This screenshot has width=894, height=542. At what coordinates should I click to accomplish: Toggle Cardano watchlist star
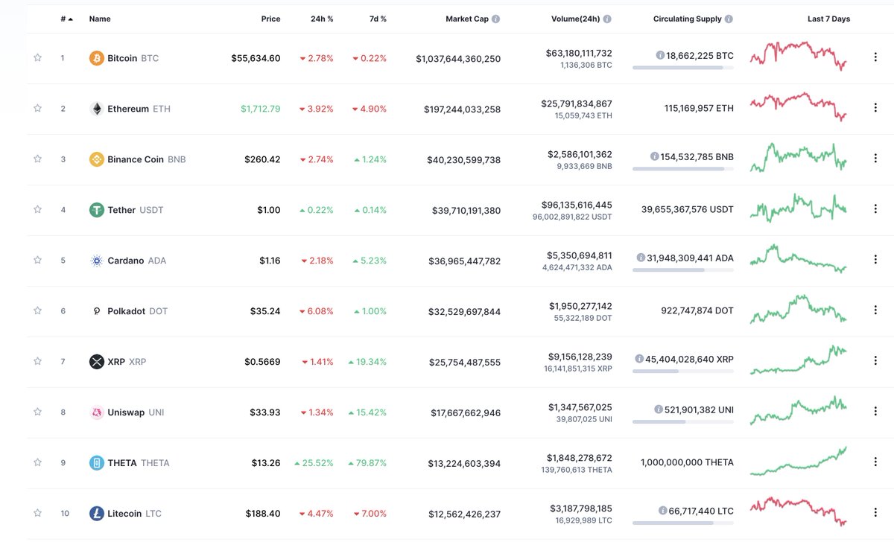coord(37,260)
